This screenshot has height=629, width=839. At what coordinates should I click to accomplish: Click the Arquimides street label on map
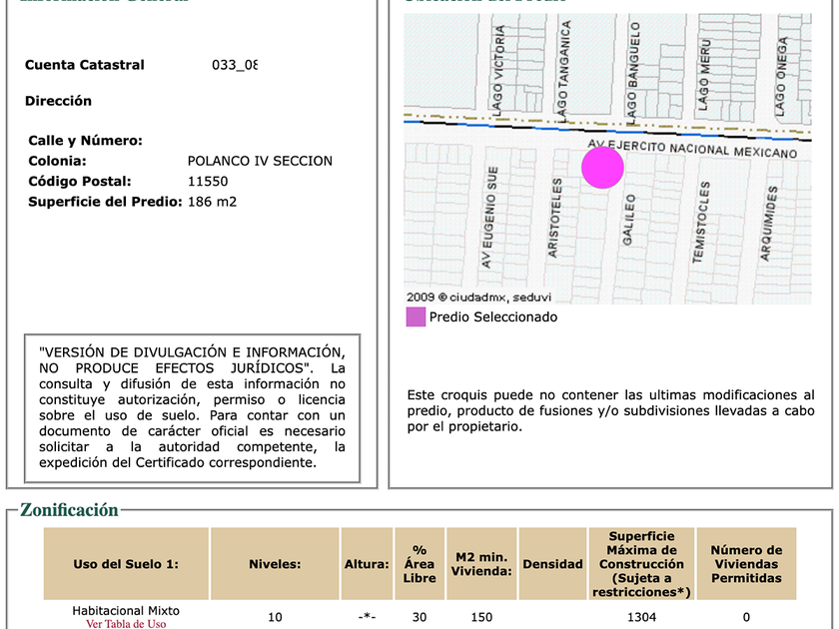pyautogui.click(x=768, y=224)
